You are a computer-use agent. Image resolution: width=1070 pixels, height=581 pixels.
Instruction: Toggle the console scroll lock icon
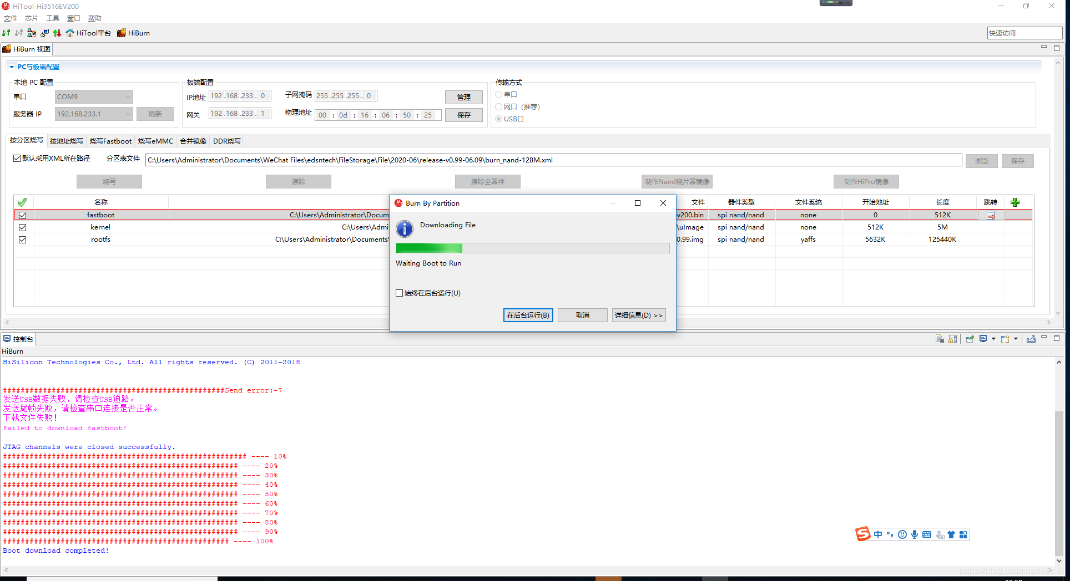point(953,339)
